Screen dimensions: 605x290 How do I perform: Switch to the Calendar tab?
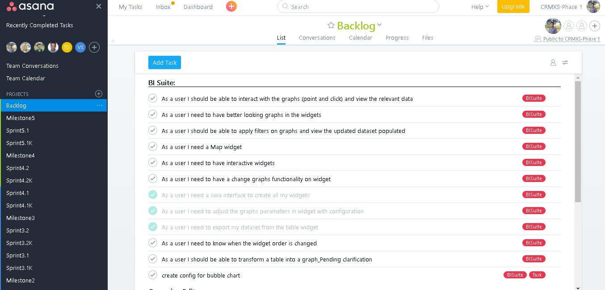(361, 38)
